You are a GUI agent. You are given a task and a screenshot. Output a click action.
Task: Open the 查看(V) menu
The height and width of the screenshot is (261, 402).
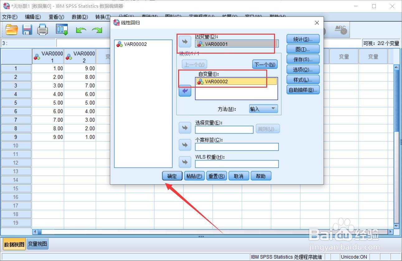[56, 17]
